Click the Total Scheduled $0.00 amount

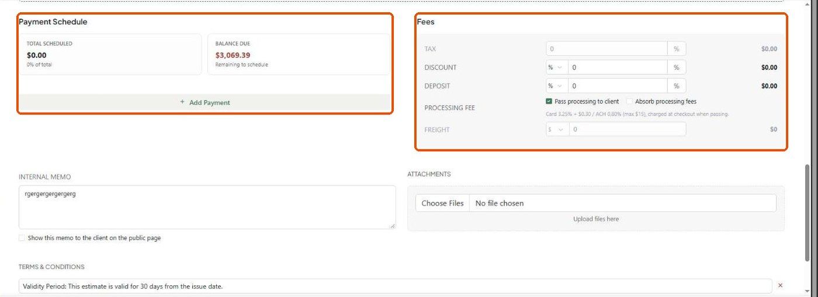[37, 55]
